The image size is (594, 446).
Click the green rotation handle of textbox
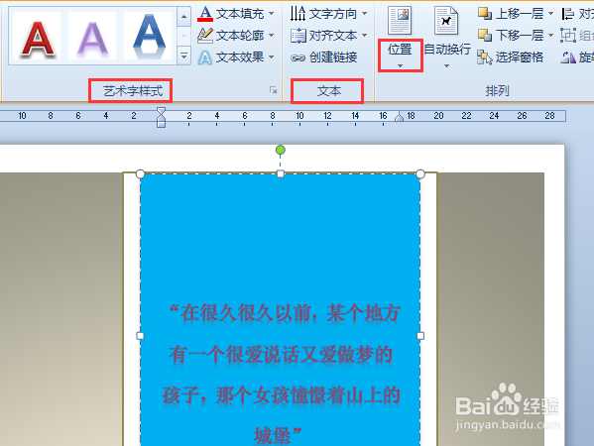[x=281, y=150]
